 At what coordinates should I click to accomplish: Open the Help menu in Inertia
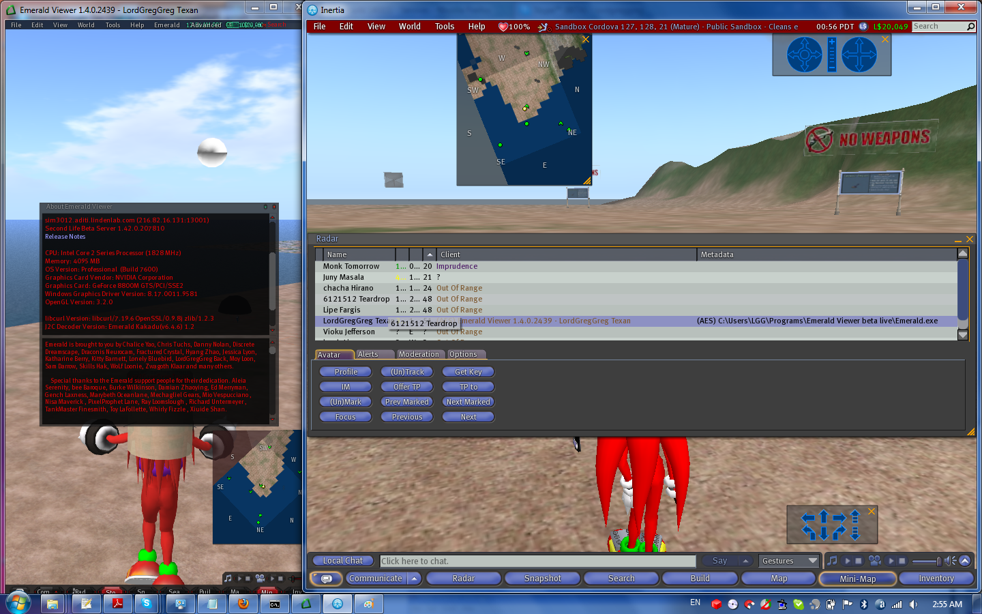click(x=477, y=27)
